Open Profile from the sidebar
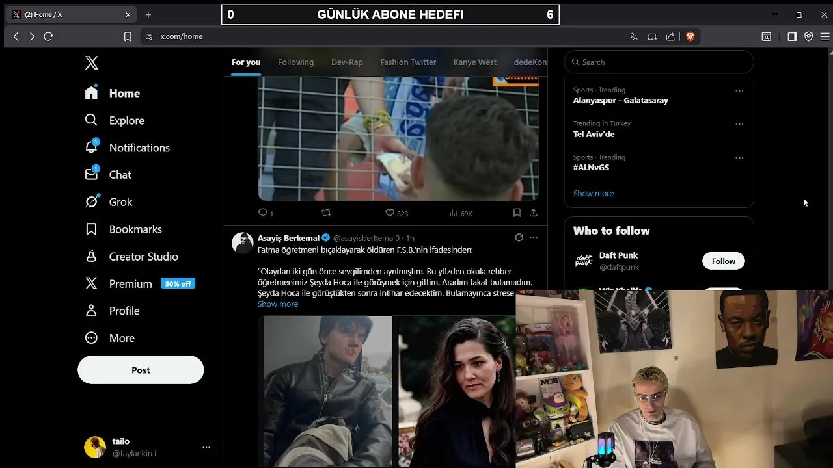 (x=112, y=311)
